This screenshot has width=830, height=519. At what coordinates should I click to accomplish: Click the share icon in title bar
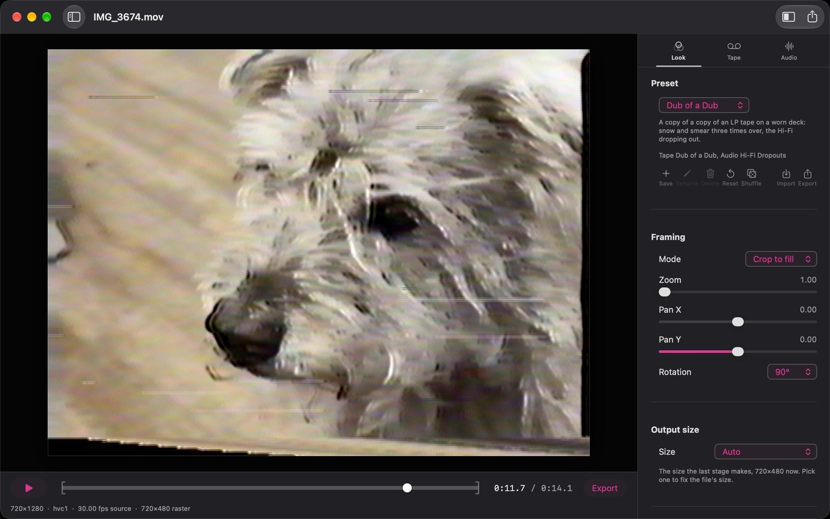coord(812,17)
